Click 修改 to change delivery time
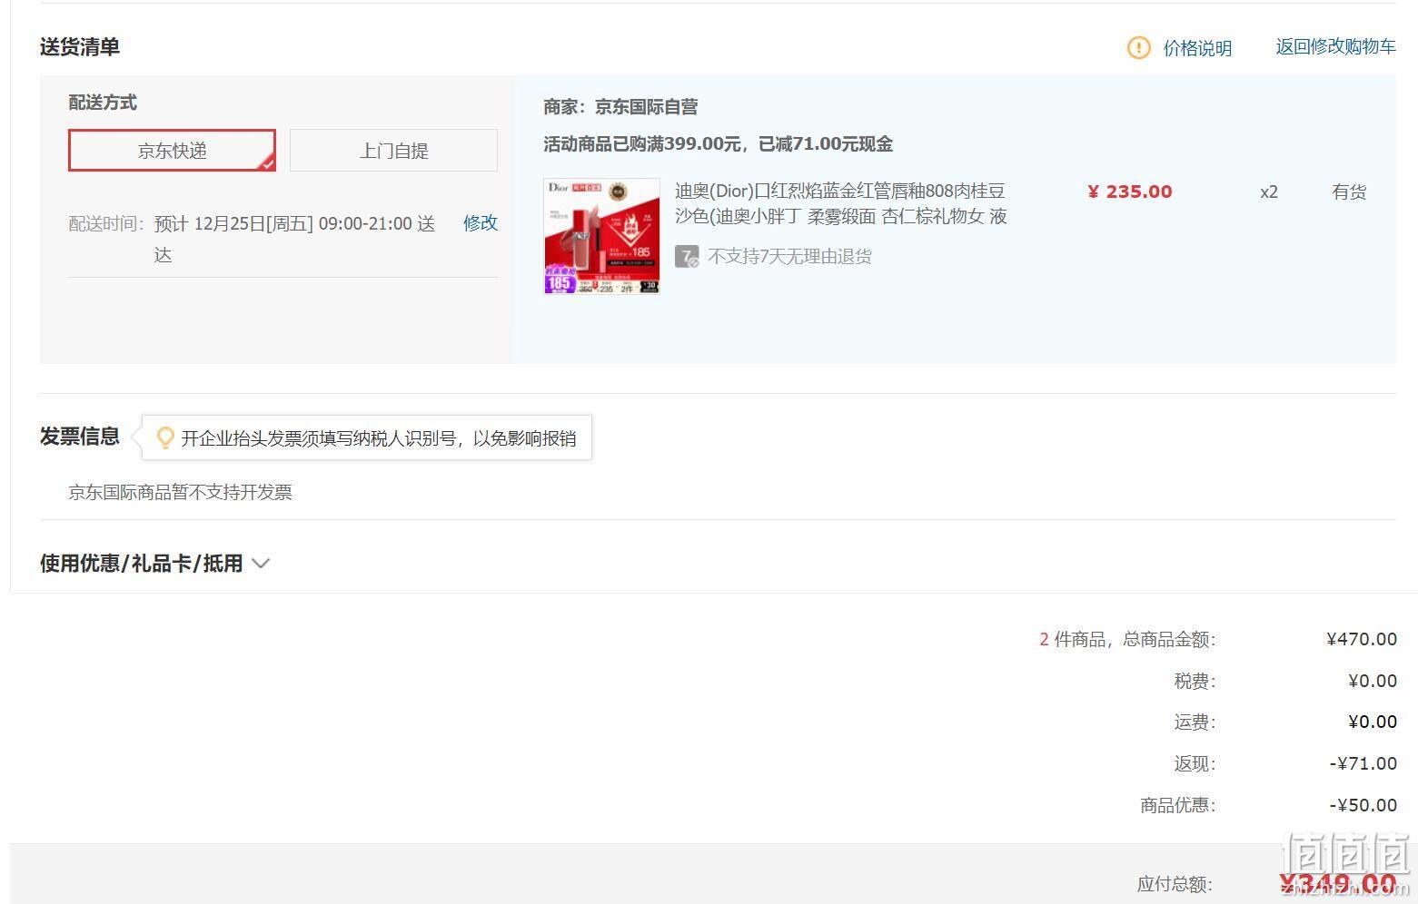Image resolution: width=1418 pixels, height=904 pixels. click(x=481, y=223)
